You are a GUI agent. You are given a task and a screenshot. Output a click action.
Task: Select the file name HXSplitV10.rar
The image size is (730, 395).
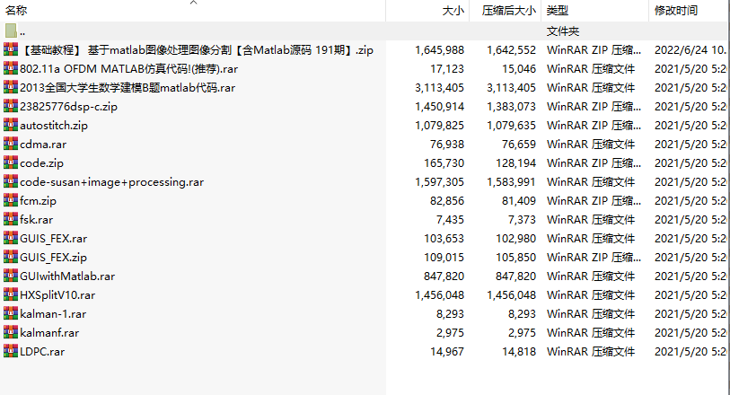click(57, 295)
